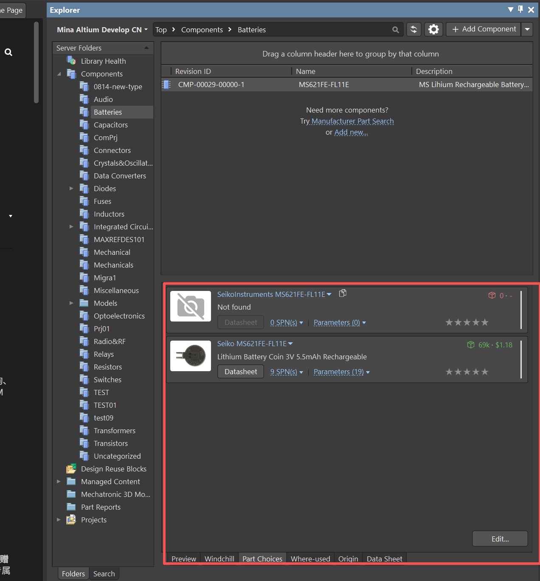Click the Add new... link
540x581 pixels.
(351, 132)
